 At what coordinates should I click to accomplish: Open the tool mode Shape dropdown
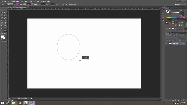click(x=10, y=4)
